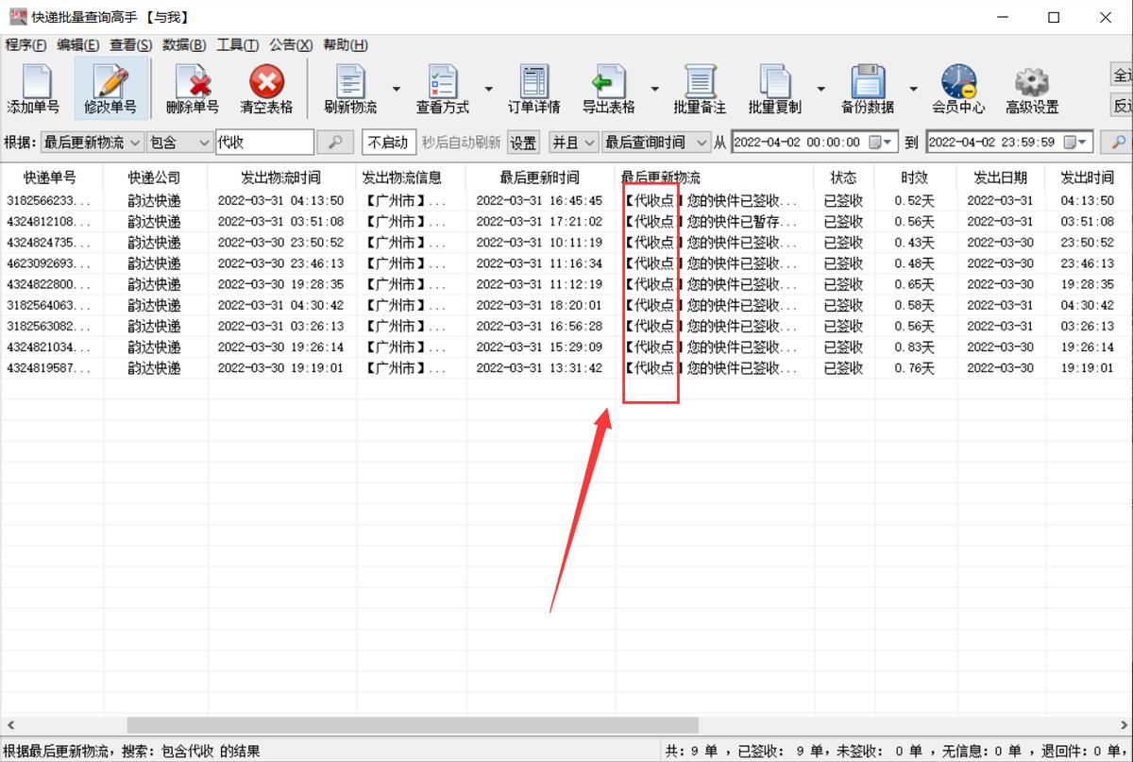Expand the 最后更新物流 filter field dropdown
Image resolution: width=1133 pixels, height=762 pixels.
click(134, 143)
